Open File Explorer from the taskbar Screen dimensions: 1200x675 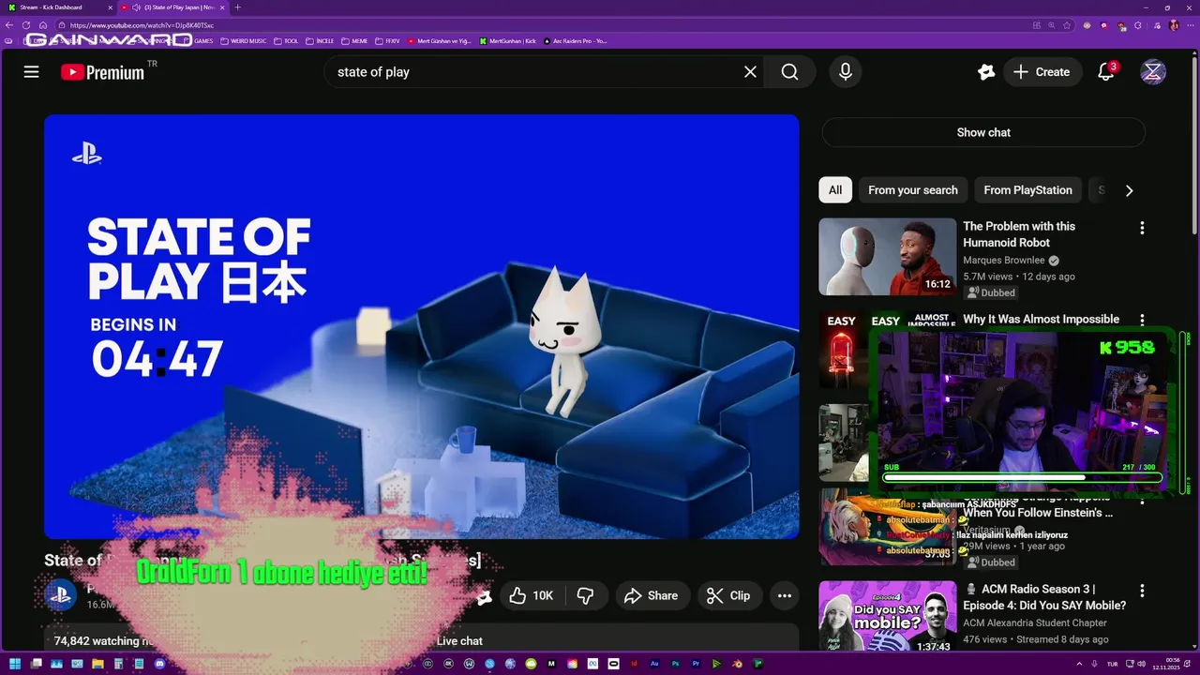(97, 665)
